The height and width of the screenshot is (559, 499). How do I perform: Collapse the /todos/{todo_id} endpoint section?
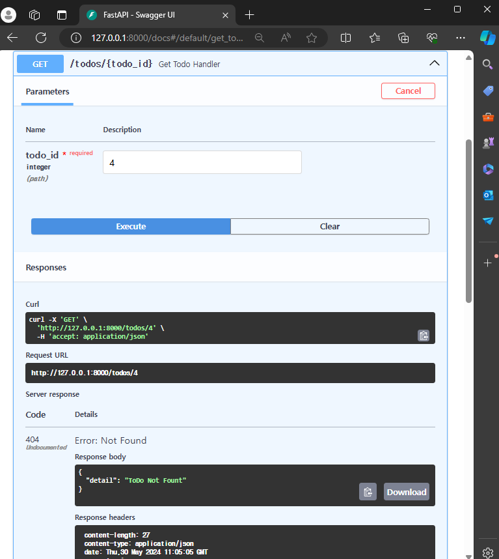[x=434, y=63]
